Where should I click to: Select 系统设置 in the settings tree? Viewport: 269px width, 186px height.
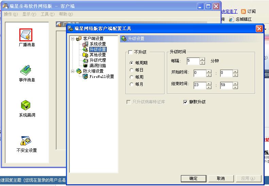coord(98,44)
